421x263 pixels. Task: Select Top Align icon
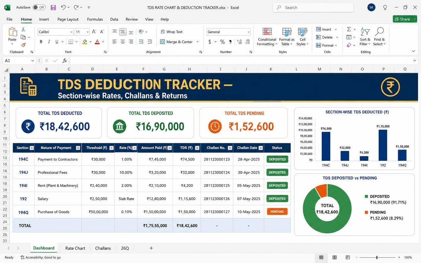tap(114, 32)
